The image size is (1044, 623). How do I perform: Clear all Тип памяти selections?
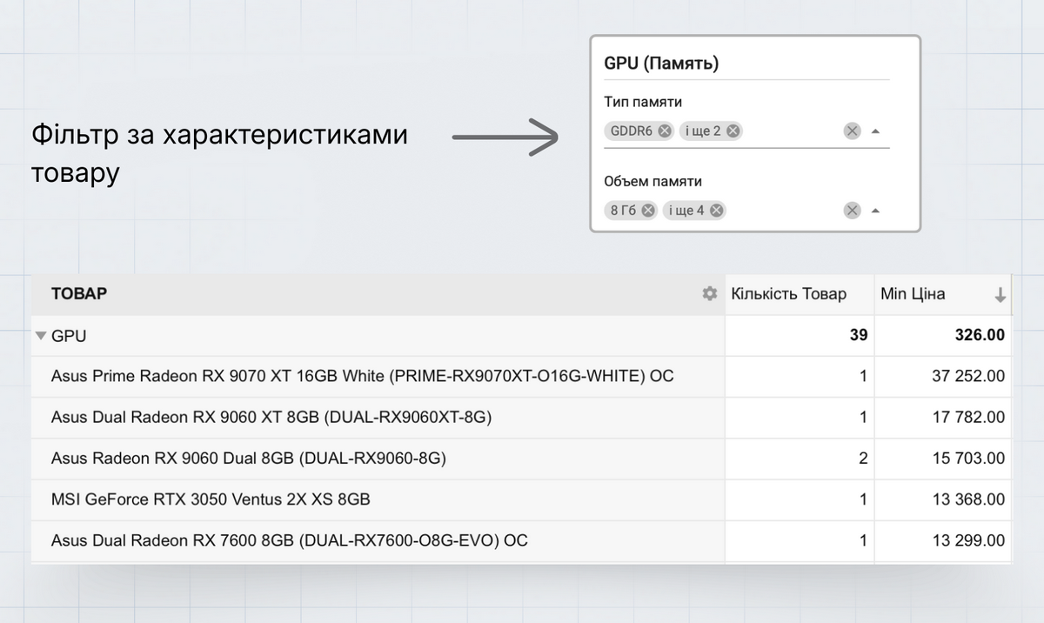[852, 131]
